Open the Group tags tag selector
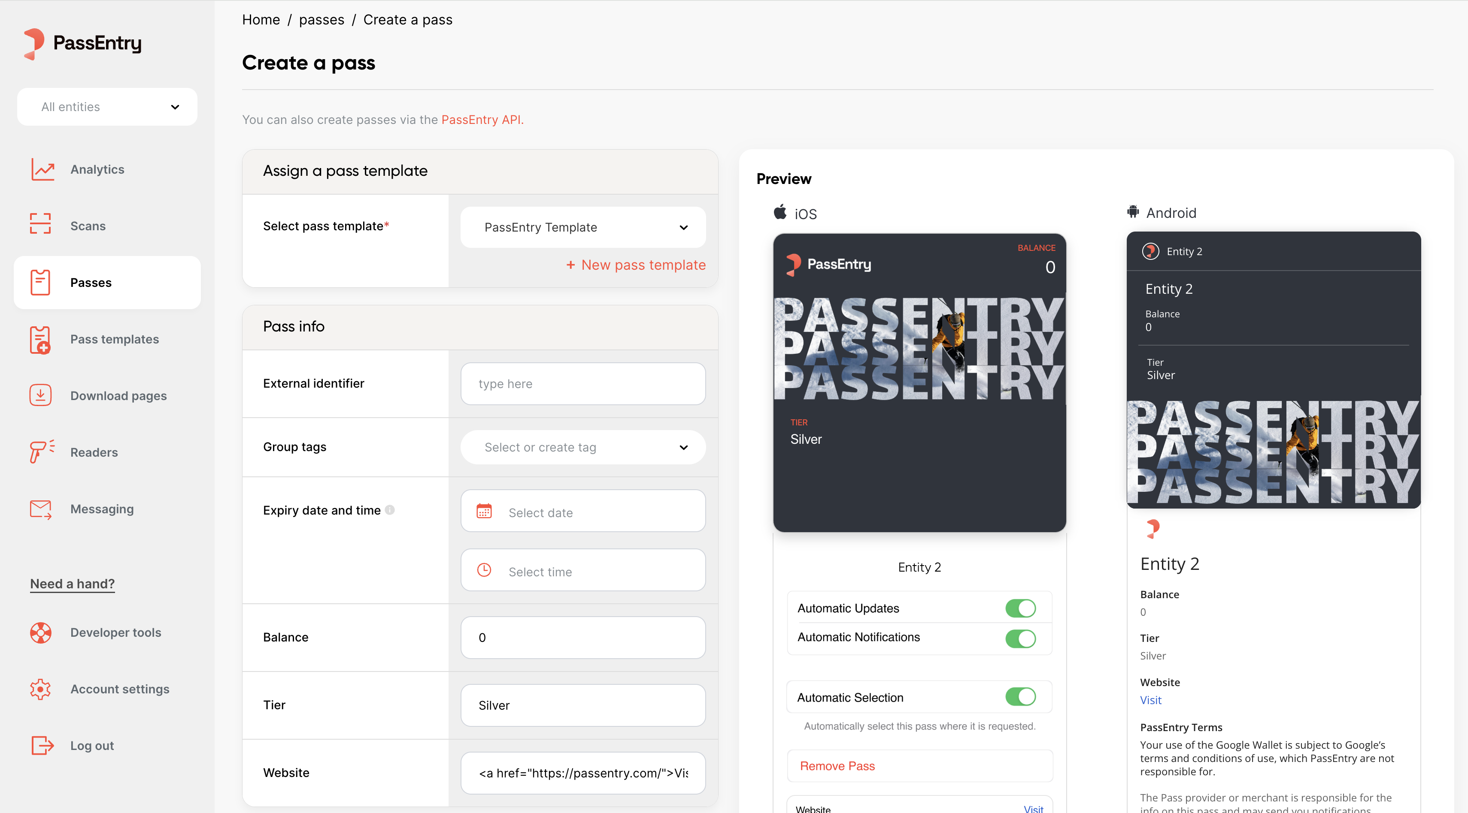Viewport: 1468px width, 813px height. coord(583,448)
